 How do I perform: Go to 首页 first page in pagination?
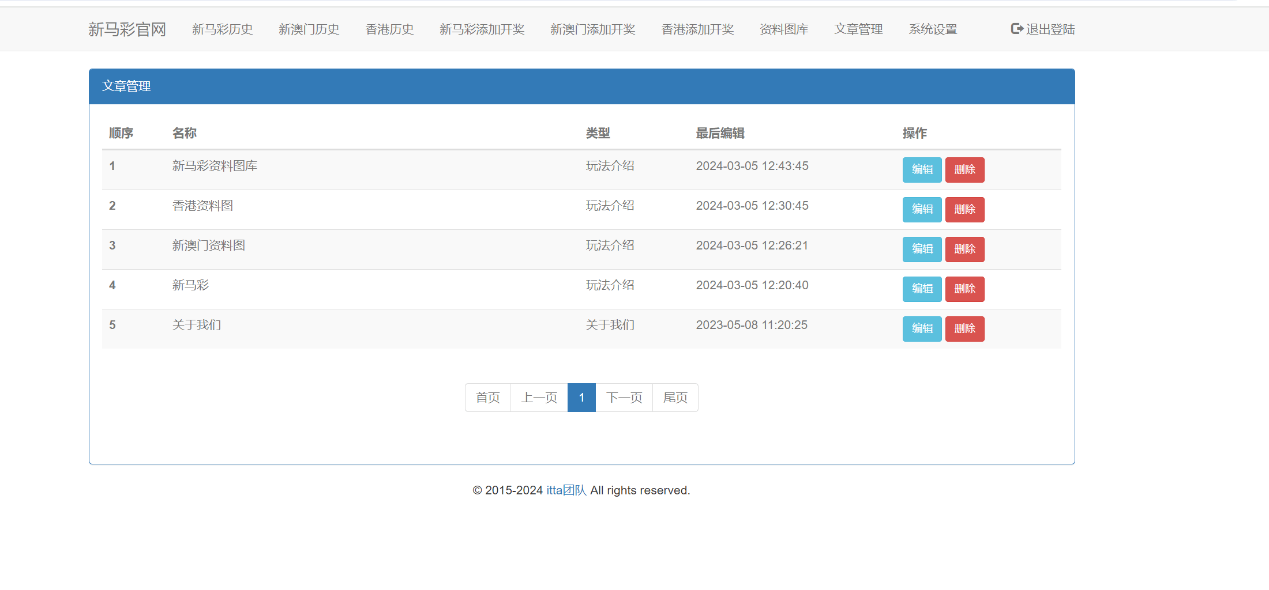[487, 398]
